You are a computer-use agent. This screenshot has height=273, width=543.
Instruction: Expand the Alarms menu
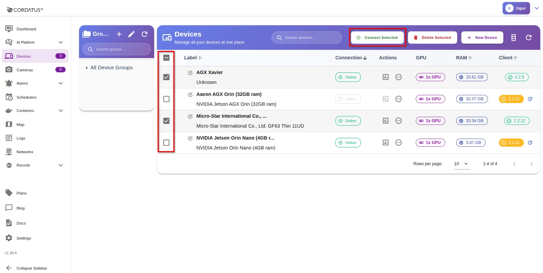pyautogui.click(x=61, y=83)
